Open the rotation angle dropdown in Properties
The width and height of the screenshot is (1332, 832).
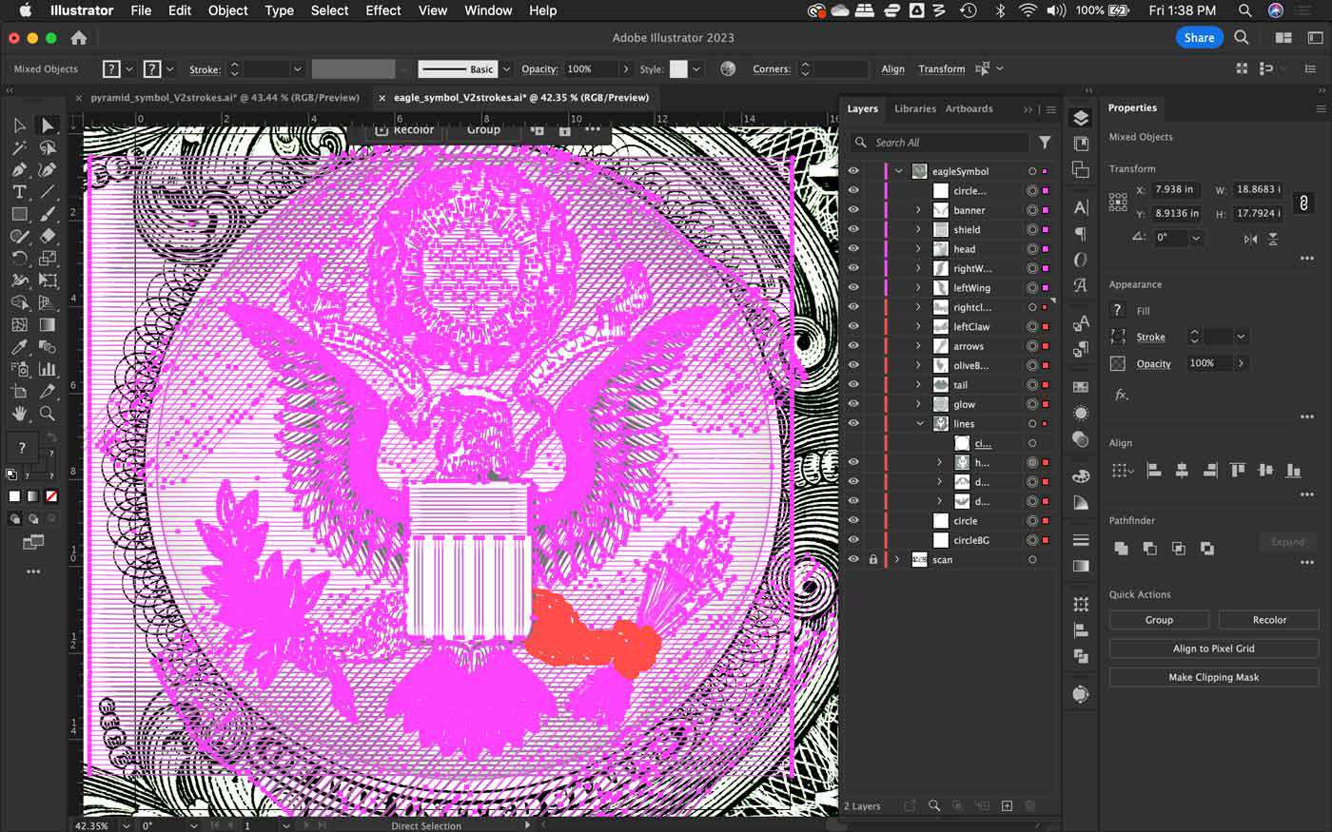pos(1196,239)
